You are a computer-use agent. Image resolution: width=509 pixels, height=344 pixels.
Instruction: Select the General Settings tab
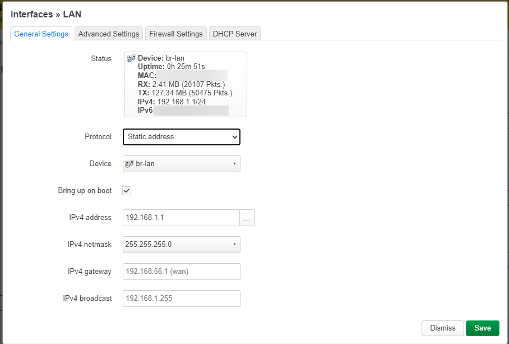tap(40, 34)
